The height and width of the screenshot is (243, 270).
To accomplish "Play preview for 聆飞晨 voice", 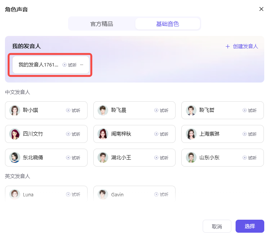I will pyautogui.click(x=161, y=110).
